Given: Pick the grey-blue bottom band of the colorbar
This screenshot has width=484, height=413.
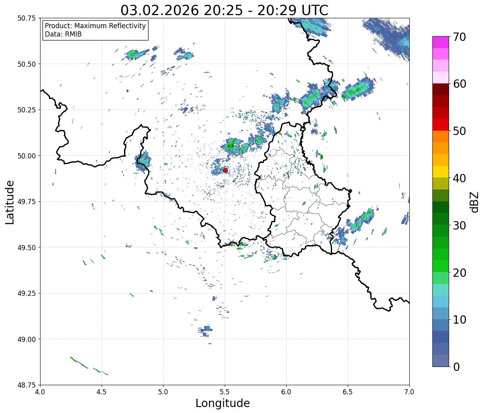Looking at the screenshot, I should 440,360.
